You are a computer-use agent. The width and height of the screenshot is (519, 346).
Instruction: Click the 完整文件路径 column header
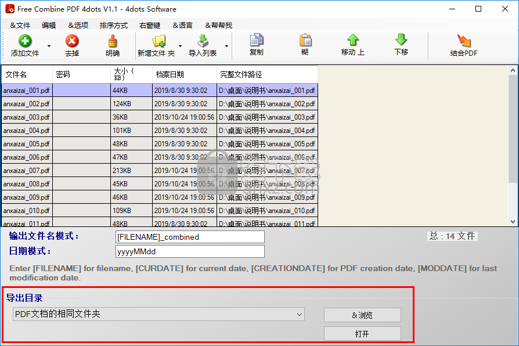click(x=267, y=74)
